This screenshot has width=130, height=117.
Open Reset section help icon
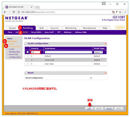point(106,73)
